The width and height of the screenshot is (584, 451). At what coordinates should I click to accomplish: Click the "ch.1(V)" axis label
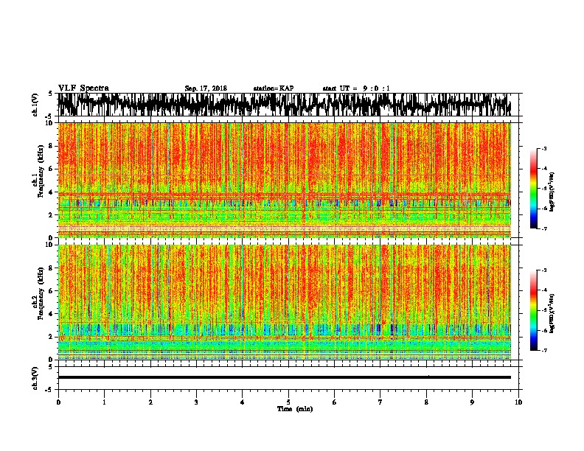click(x=35, y=105)
